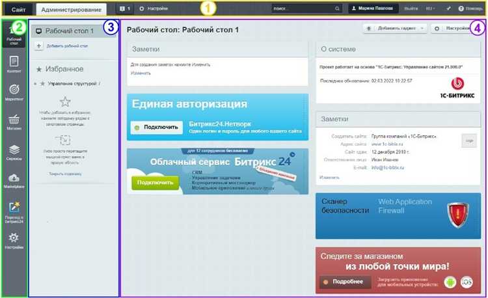
Task: Select Рабочий стол in left sidebar
Action: coord(14,34)
